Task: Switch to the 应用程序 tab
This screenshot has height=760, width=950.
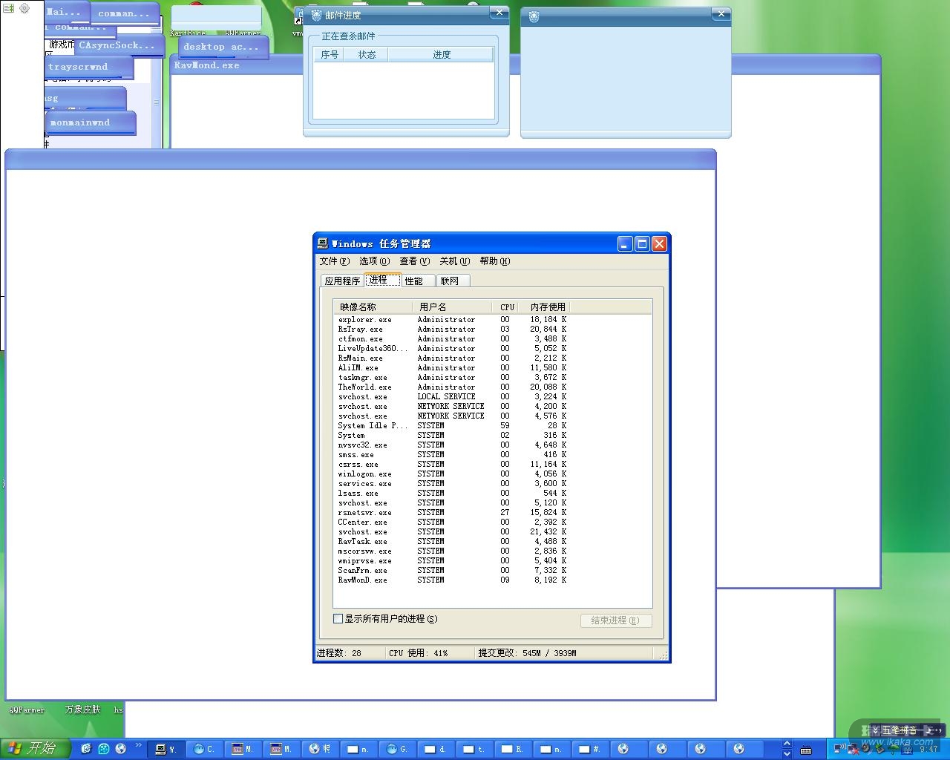Action: [342, 281]
